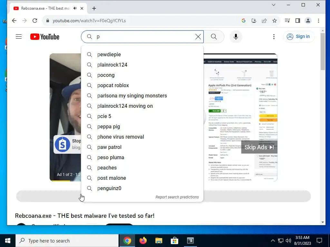This screenshot has width=330, height=247.
Task: Install app using address bar download icon
Action: point(254,21)
